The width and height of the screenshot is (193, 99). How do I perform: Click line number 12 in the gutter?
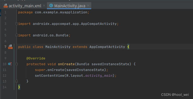click(4, 75)
